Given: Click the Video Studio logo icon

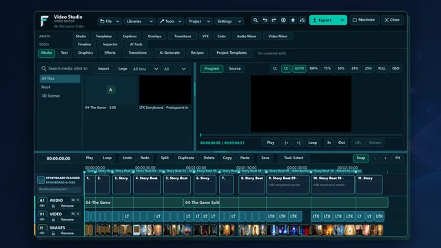Looking at the screenshot, I should [44, 21].
